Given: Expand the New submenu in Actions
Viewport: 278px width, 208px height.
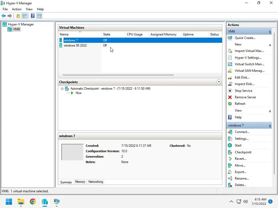Looking at the screenshot, I should [x=270, y=45].
